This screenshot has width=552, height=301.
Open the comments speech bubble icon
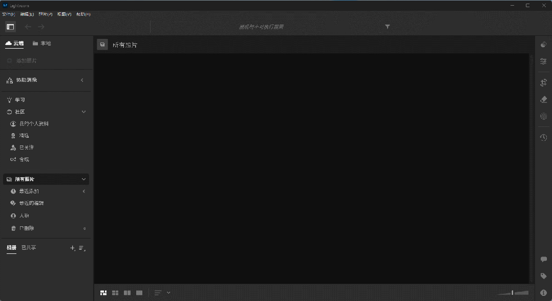[x=544, y=260]
